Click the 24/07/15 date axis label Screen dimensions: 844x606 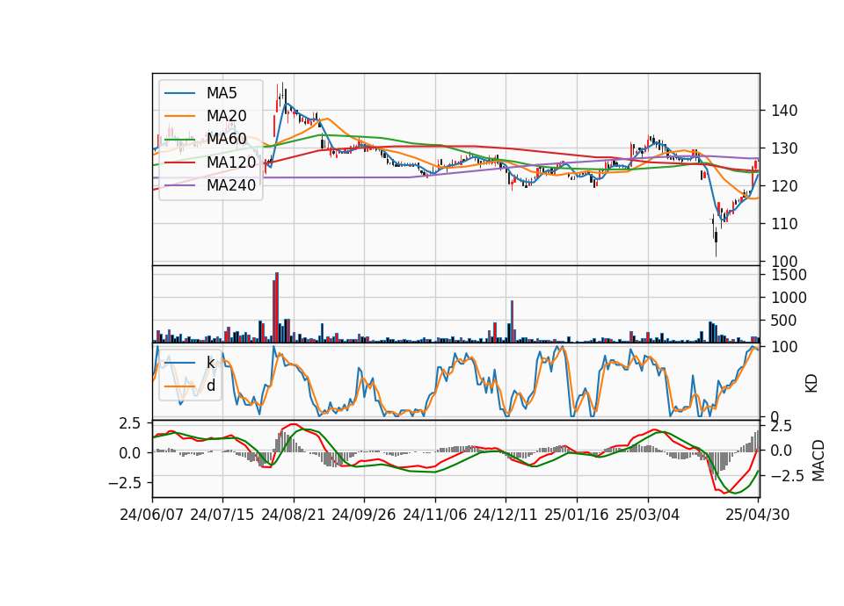click(x=222, y=515)
